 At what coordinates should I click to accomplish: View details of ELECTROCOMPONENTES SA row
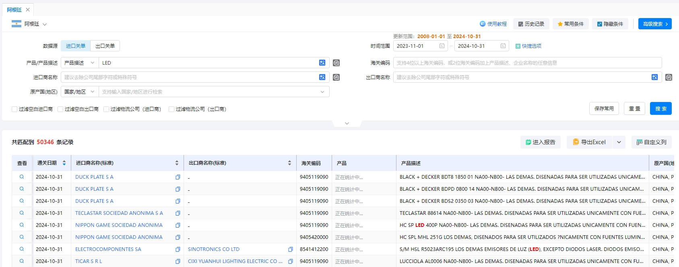pos(22,249)
